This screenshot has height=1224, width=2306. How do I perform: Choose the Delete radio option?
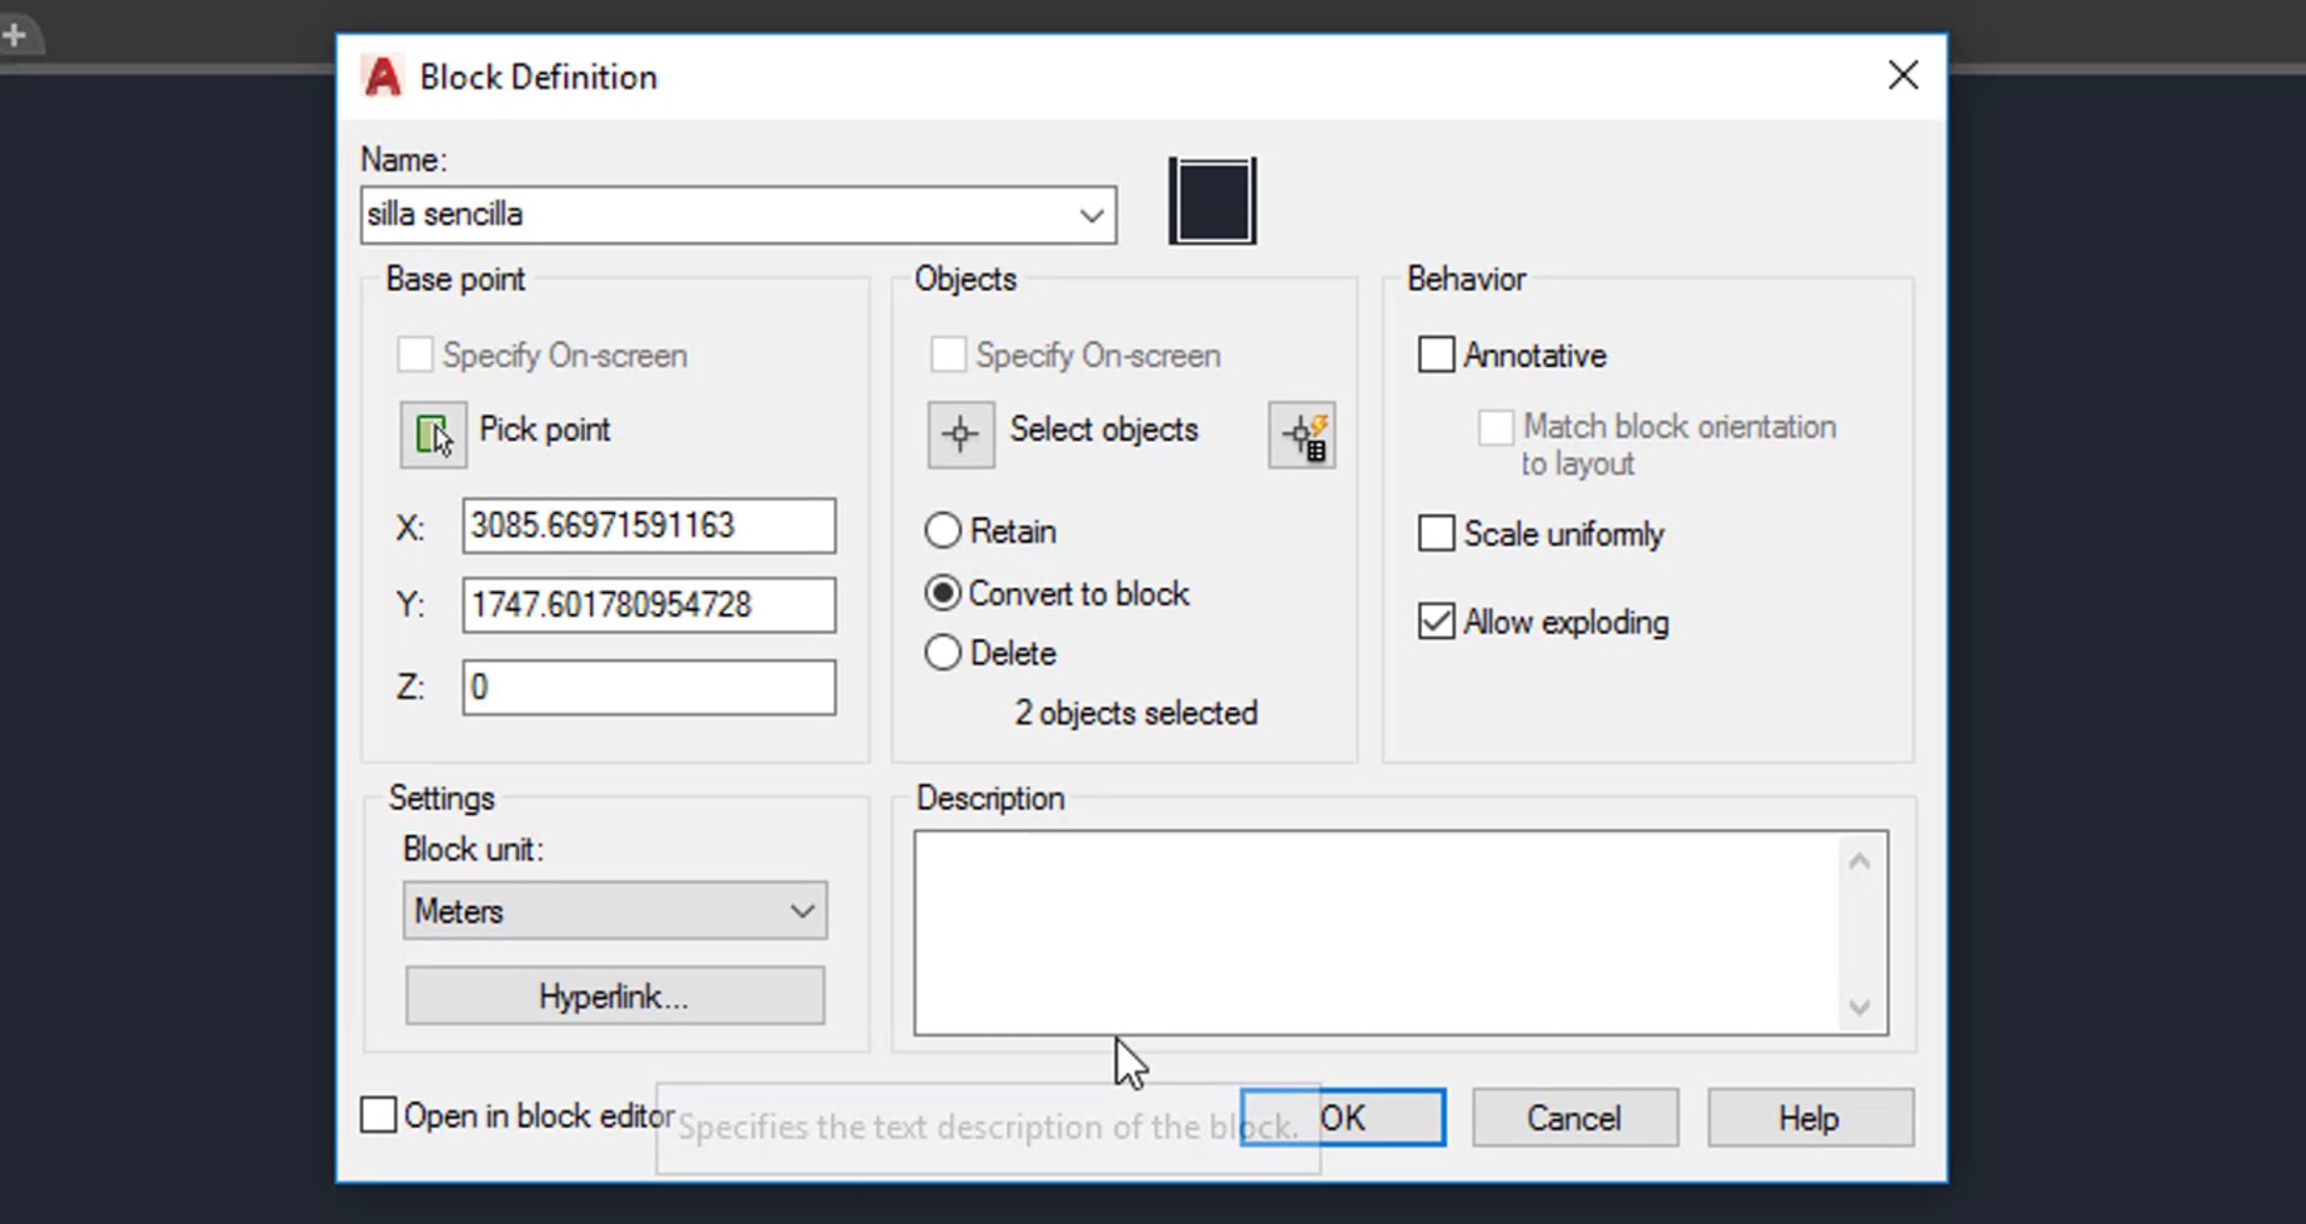943,653
